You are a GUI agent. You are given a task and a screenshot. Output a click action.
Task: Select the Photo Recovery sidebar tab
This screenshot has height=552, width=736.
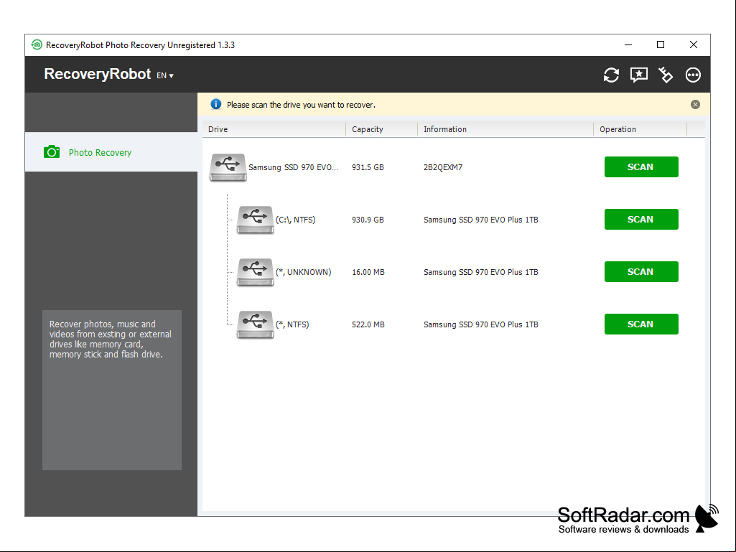[111, 152]
